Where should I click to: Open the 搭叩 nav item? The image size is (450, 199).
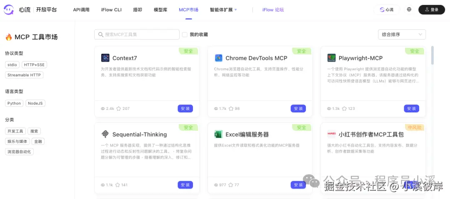point(138,10)
